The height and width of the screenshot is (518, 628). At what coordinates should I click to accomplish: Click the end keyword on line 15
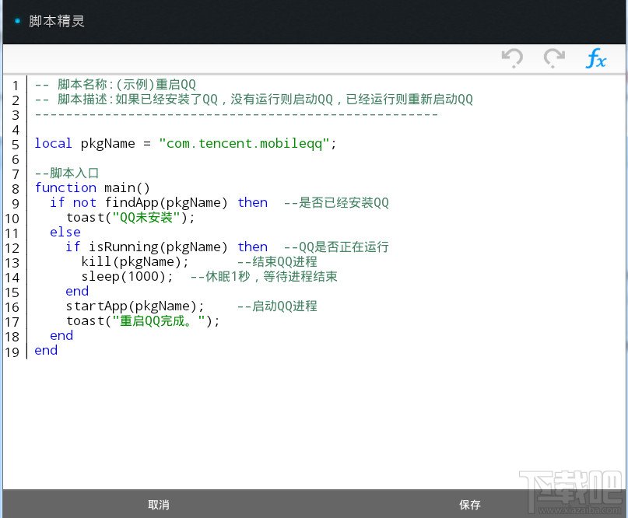pyautogui.click(x=77, y=292)
